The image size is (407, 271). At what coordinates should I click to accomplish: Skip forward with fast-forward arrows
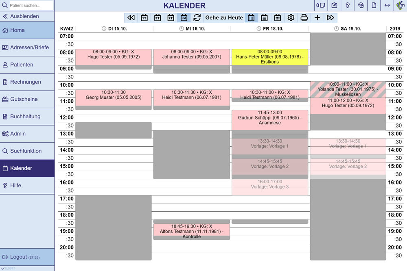pyautogui.click(x=330, y=17)
